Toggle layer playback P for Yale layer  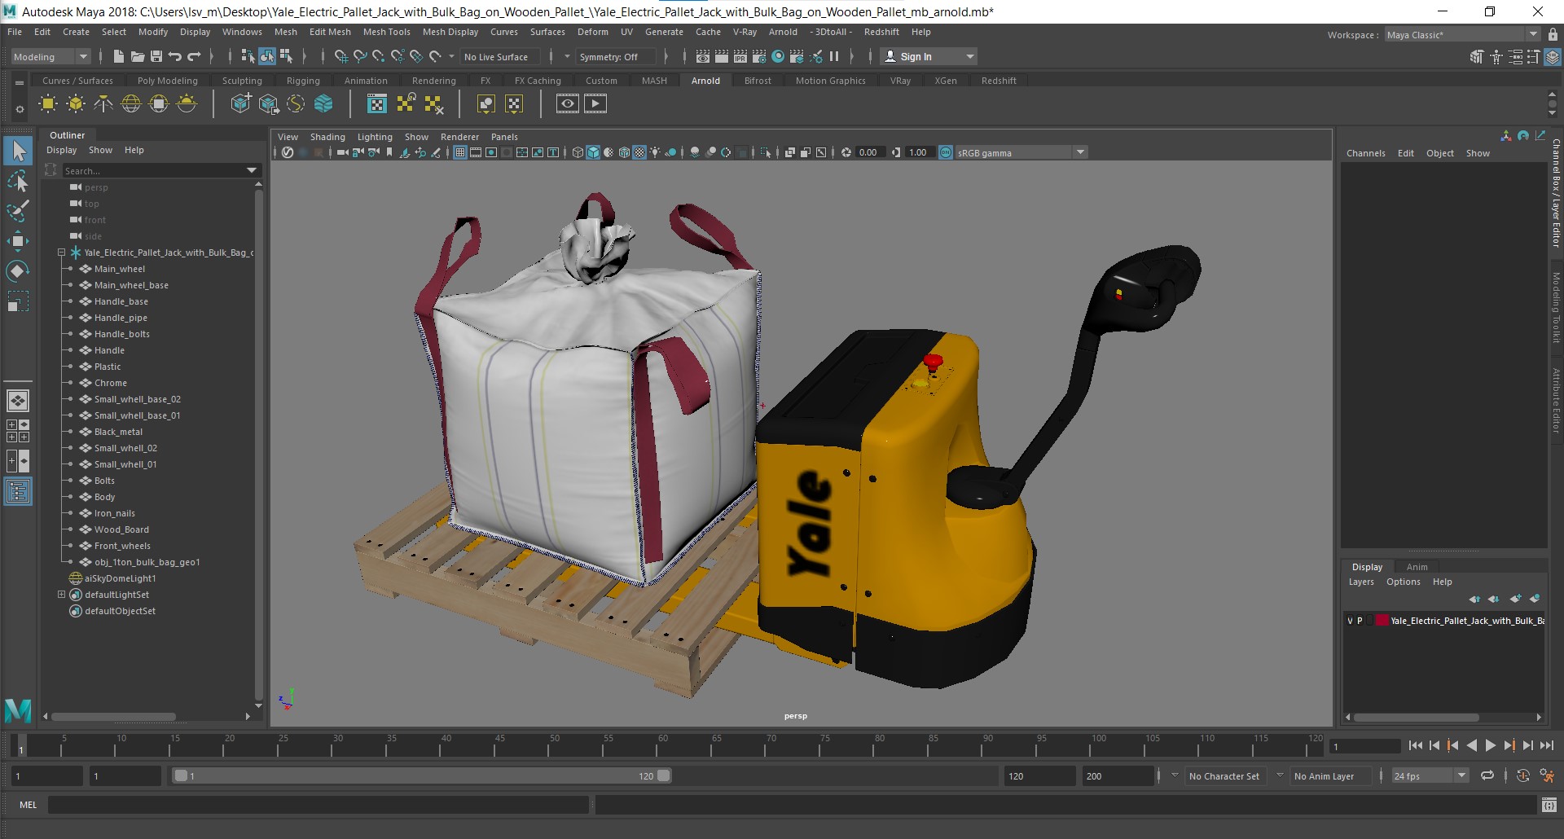[x=1360, y=621]
